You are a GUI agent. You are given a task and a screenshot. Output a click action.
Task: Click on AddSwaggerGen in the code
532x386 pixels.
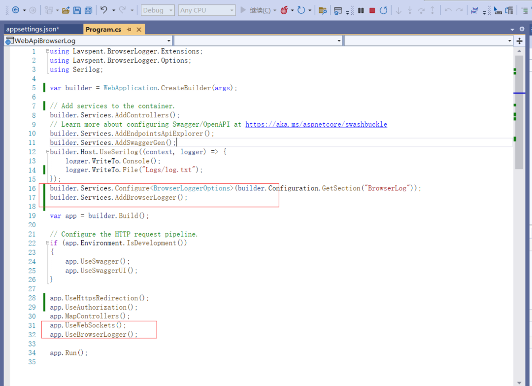coord(140,142)
